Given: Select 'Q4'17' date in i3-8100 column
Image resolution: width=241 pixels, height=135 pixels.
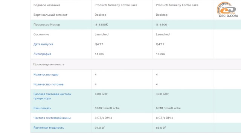Looking at the screenshot, I should [160, 44].
